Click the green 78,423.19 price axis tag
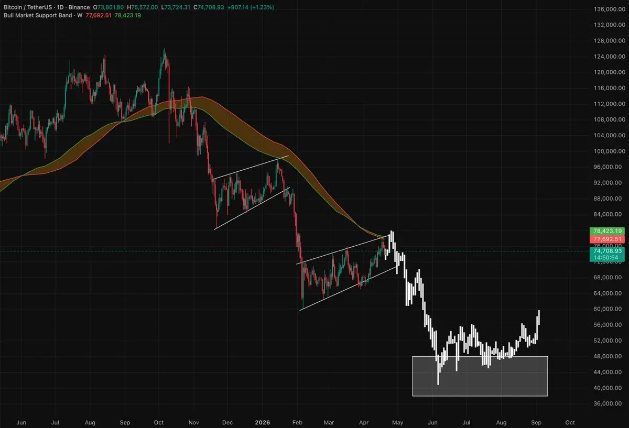The width and height of the screenshot is (629, 428). coord(608,231)
